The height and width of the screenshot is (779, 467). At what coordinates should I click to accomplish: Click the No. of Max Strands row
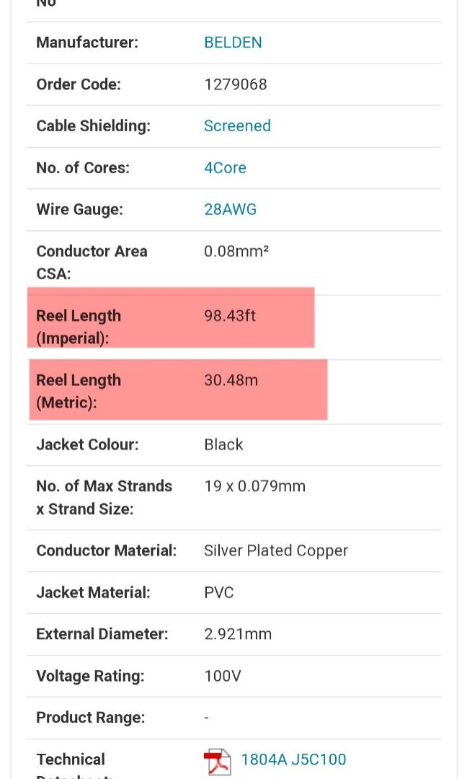[x=104, y=497]
